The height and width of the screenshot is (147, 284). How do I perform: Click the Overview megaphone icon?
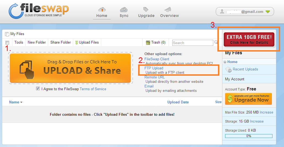[168, 9]
